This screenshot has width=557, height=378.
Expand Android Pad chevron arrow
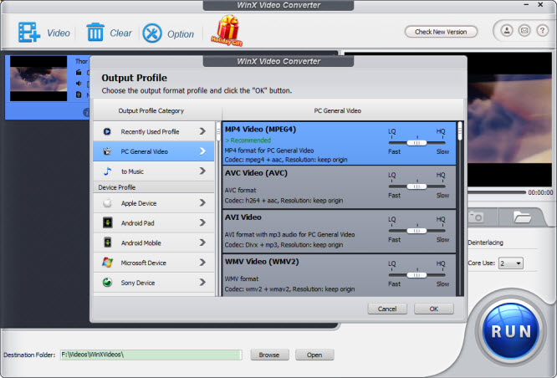point(202,222)
